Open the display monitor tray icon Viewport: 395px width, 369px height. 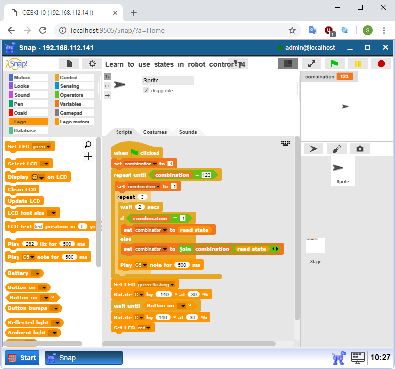pos(357,358)
